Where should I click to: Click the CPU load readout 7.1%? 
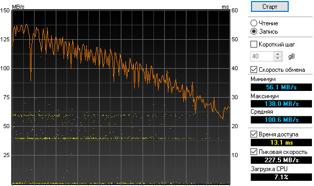[x=281, y=177]
